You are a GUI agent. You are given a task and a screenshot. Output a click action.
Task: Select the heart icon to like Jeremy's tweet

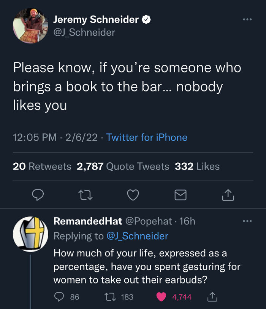click(x=133, y=195)
